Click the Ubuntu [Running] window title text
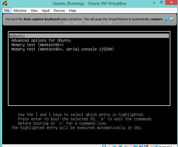Viewport: 178px width, 147px height. [89, 4]
